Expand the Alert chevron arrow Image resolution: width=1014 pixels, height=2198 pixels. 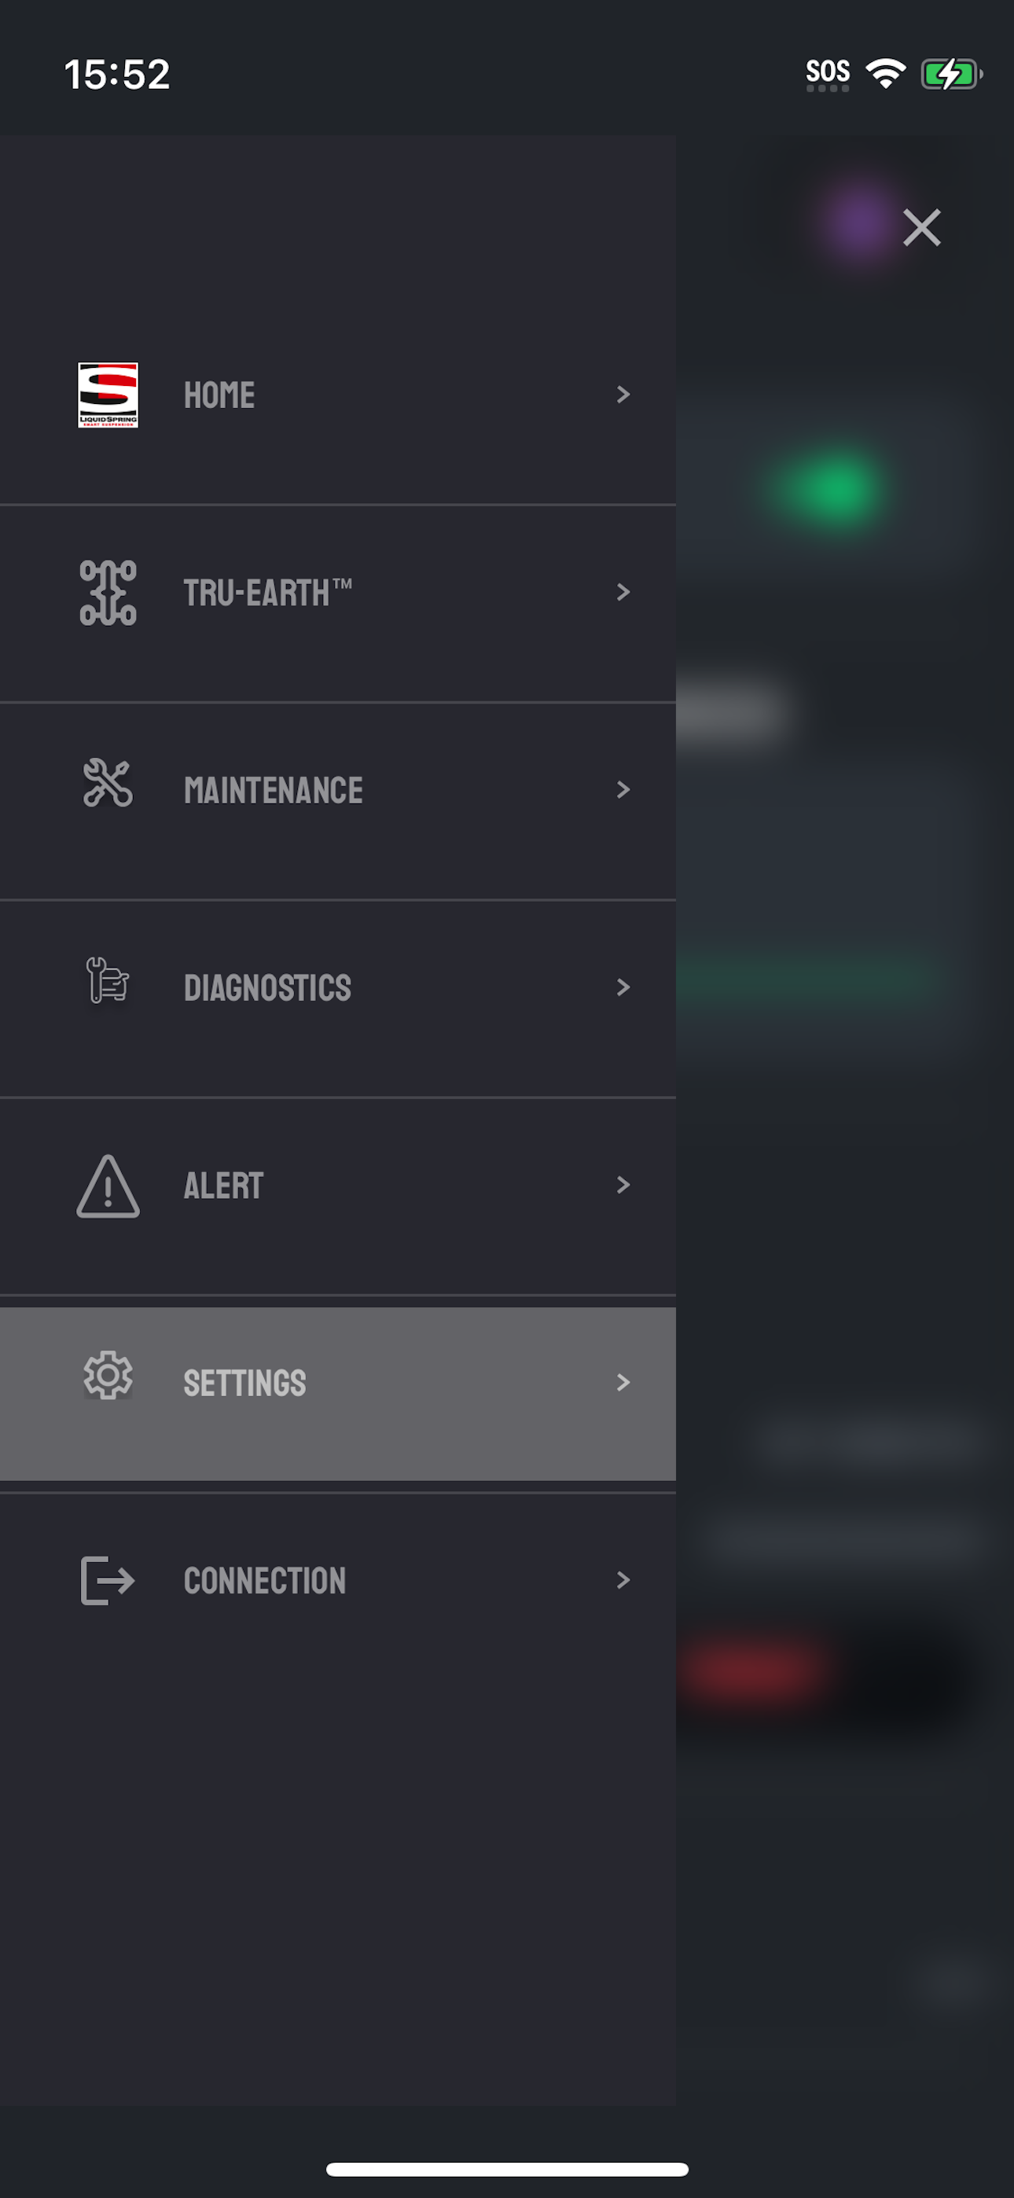[x=623, y=1185]
